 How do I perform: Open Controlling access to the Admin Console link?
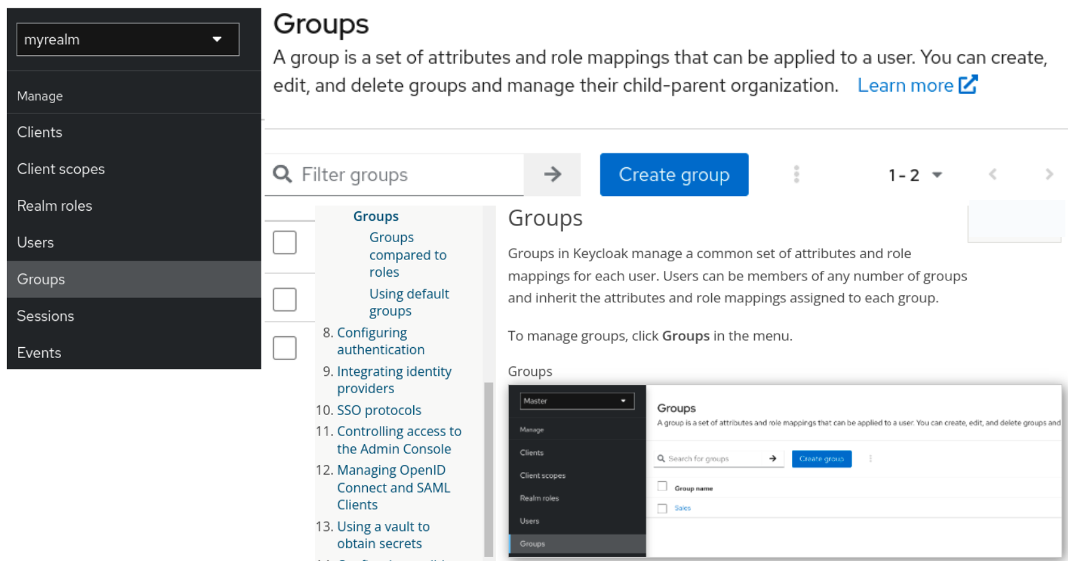pyautogui.click(x=398, y=440)
